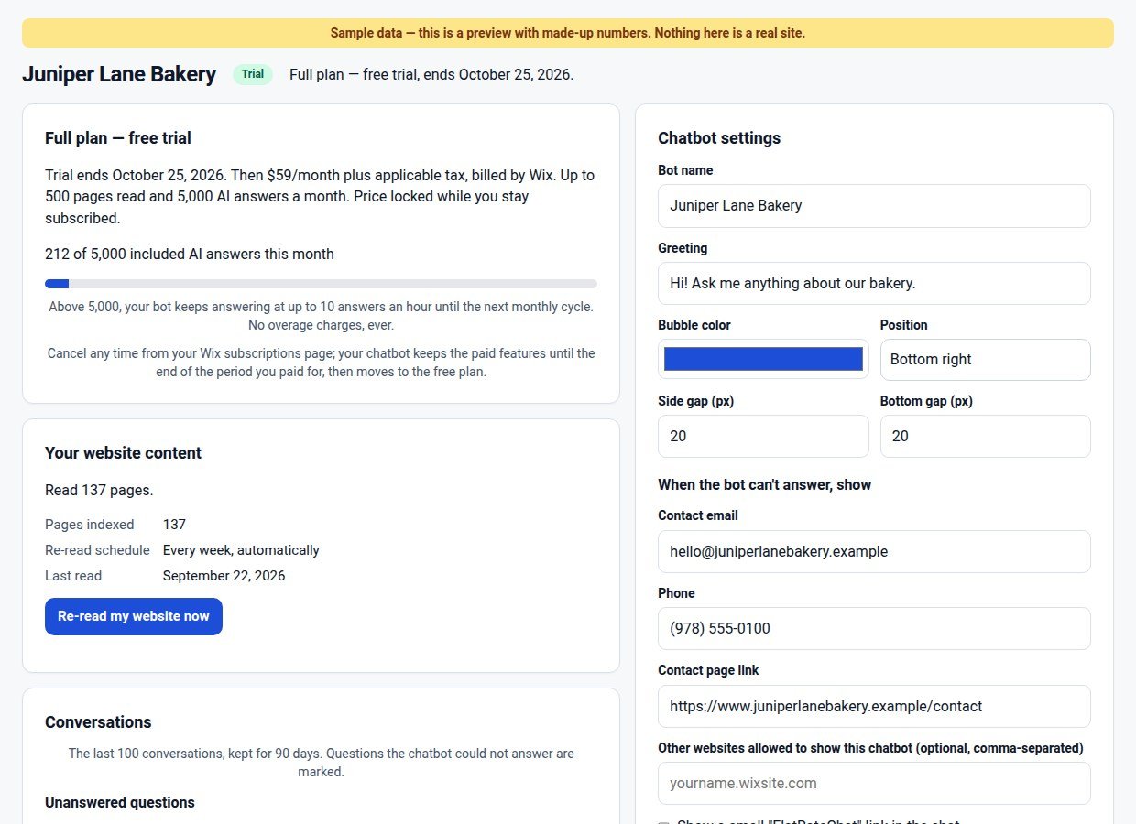Click the "No overage charges, ever." note
The height and width of the screenshot is (824, 1136).
[321, 325]
